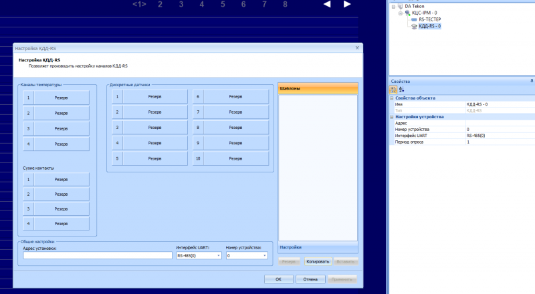Open the Интерфейс UART dropdown
The width and height of the screenshot is (535, 294).
click(x=218, y=255)
